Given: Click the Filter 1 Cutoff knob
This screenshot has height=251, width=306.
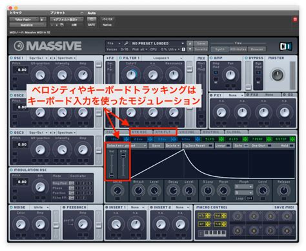Looking at the screenshot, I should [131, 75].
